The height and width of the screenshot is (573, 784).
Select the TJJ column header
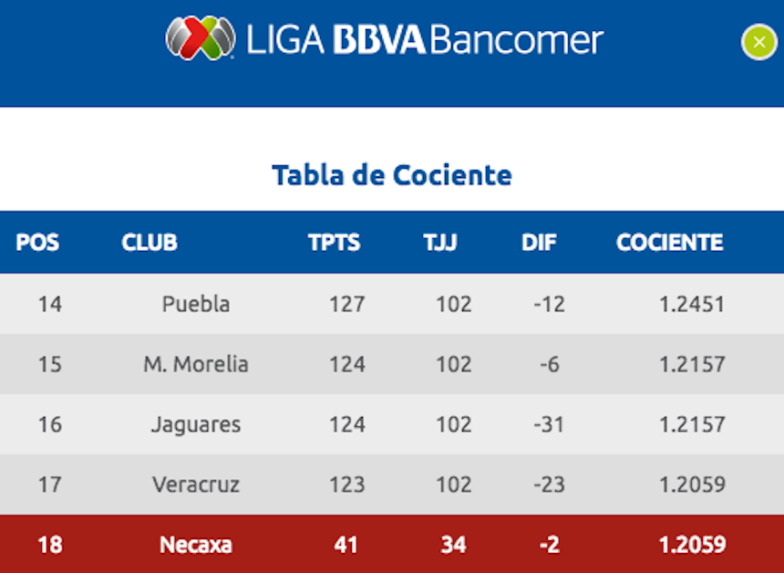point(440,243)
